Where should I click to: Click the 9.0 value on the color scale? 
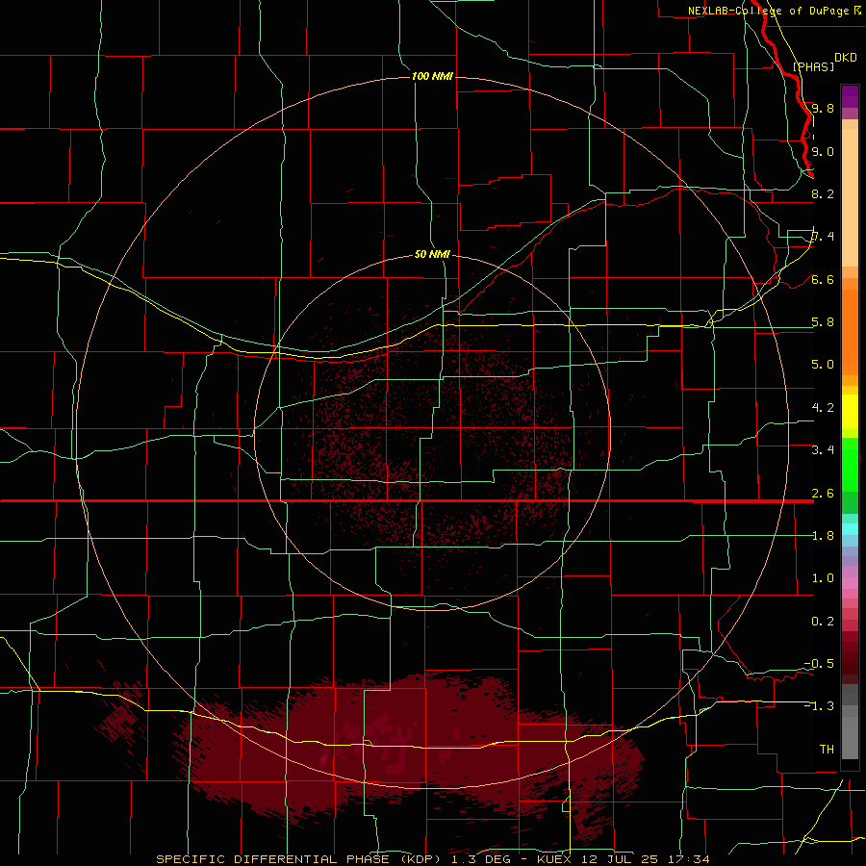click(823, 151)
